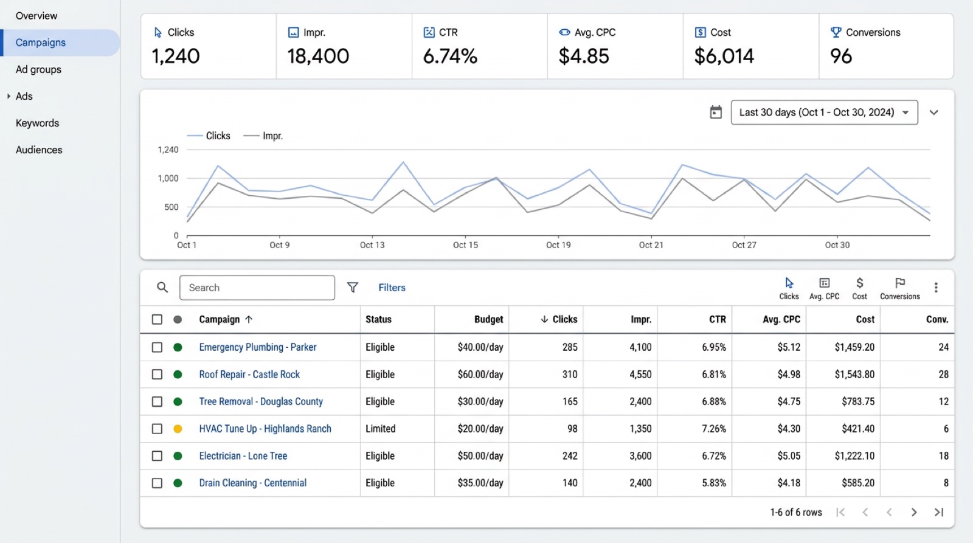The height and width of the screenshot is (543, 973).
Task: Go to next page of table
Action: point(913,512)
